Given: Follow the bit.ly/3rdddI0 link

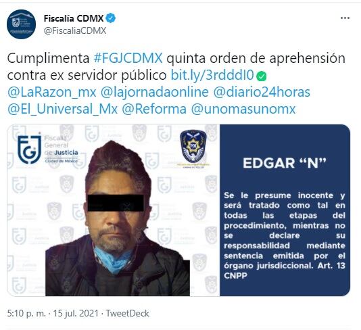Looking at the screenshot, I should pos(212,75).
